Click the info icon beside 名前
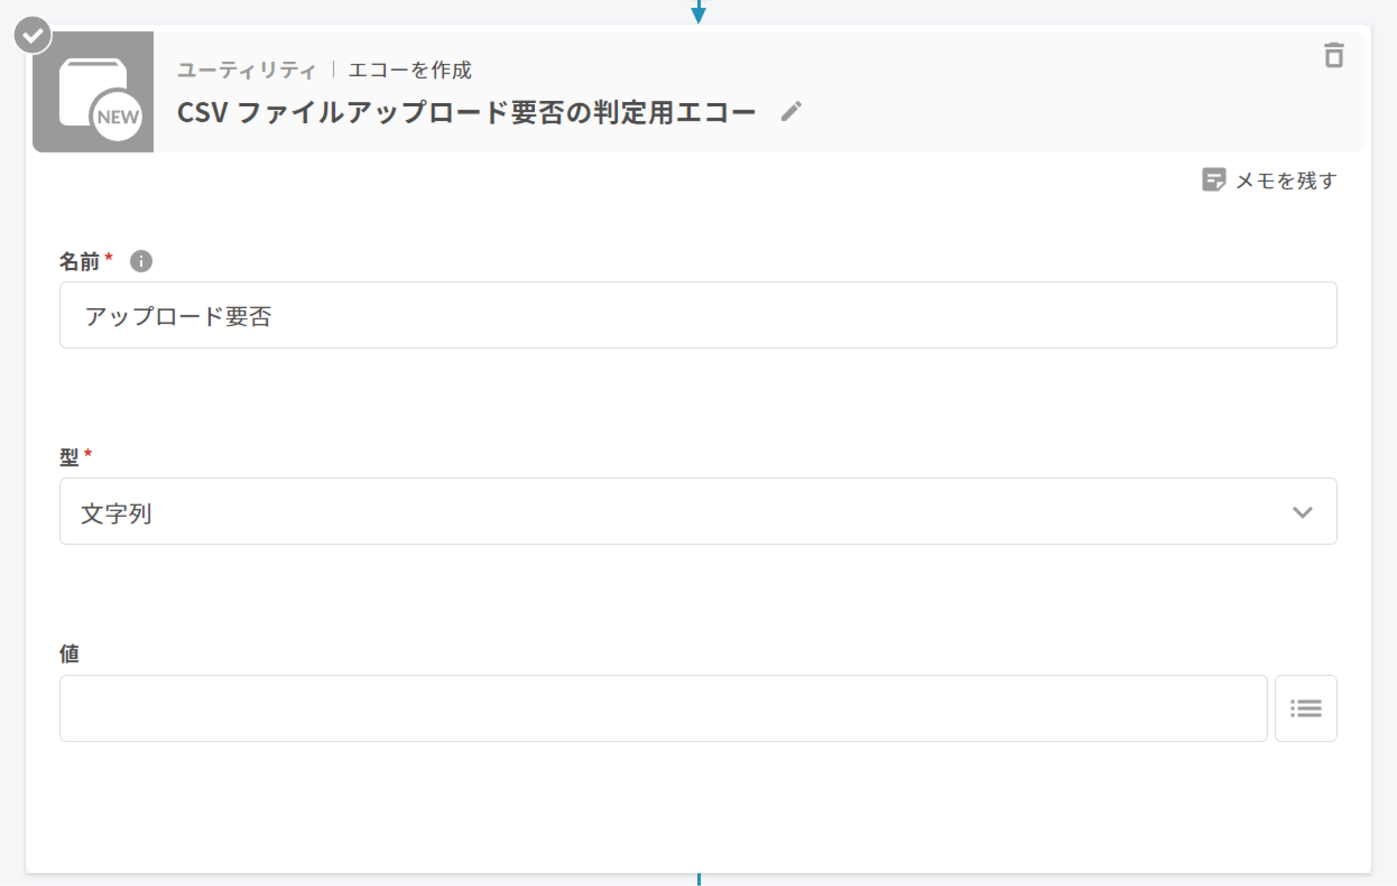The height and width of the screenshot is (886, 1397). [x=141, y=261]
